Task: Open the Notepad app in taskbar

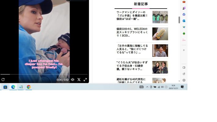Action: pos(21,87)
